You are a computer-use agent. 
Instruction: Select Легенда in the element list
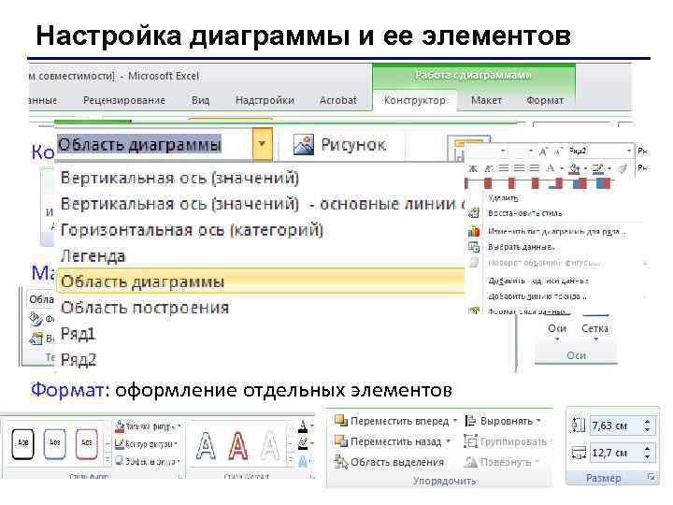93,256
